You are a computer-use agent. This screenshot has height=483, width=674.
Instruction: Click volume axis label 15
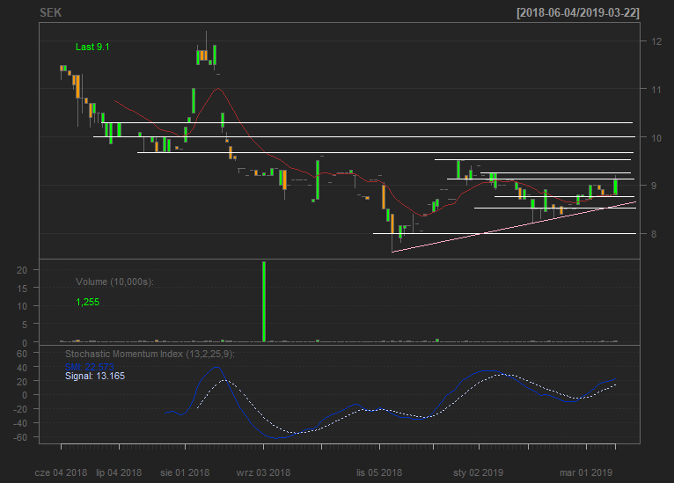click(22, 289)
